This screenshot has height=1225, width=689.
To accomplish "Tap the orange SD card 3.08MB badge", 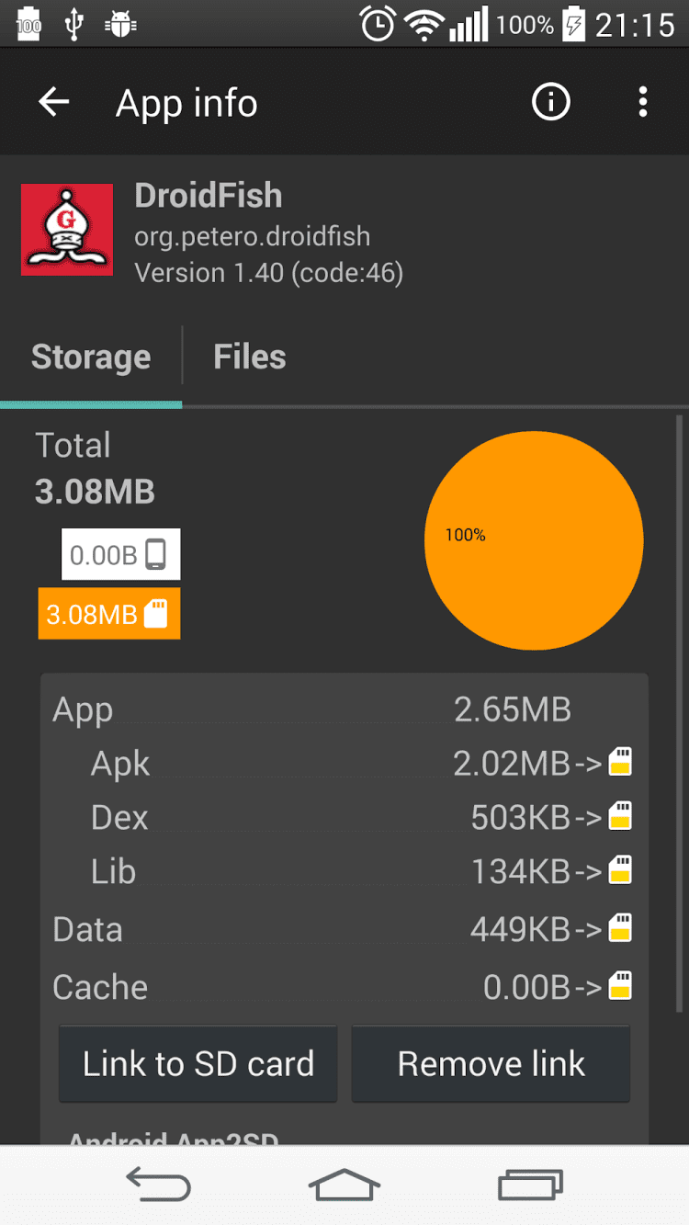I will (x=109, y=614).
